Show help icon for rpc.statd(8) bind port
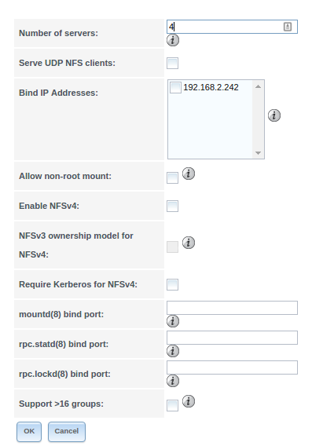This screenshot has height=446, width=312. point(173,351)
